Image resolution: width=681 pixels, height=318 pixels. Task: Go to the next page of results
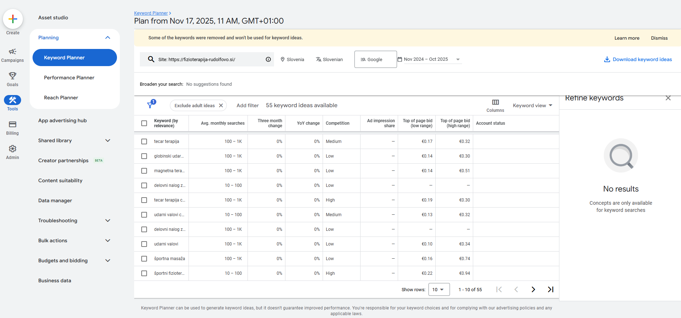[x=533, y=289]
